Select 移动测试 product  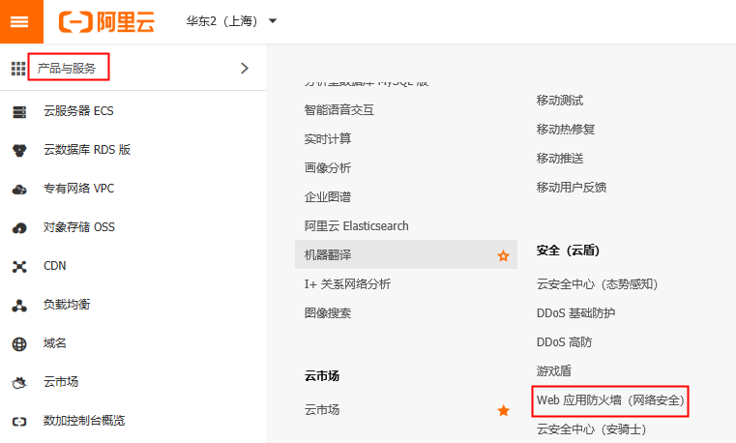(x=560, y=100)
